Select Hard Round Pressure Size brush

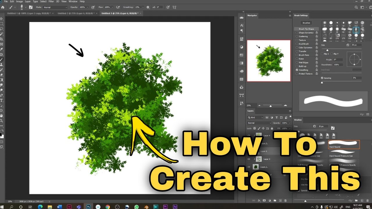click(x=344, y=154)
